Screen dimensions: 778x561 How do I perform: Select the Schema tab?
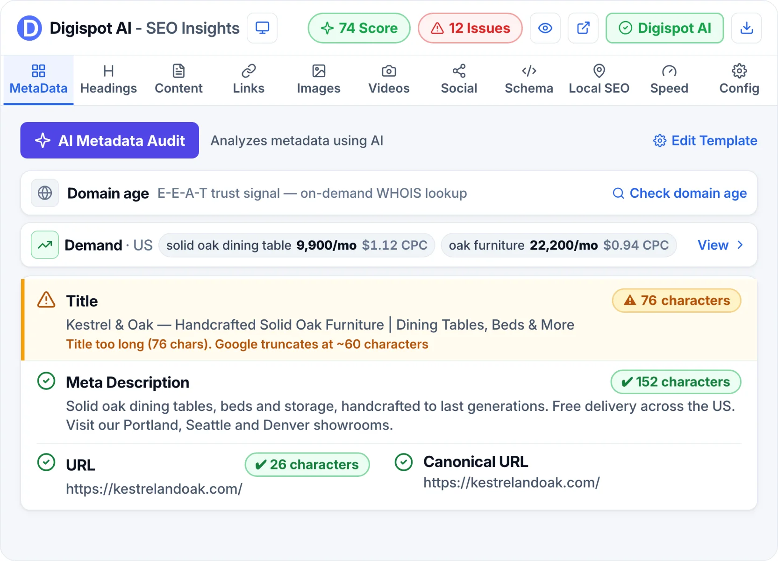tap(529, 80)
